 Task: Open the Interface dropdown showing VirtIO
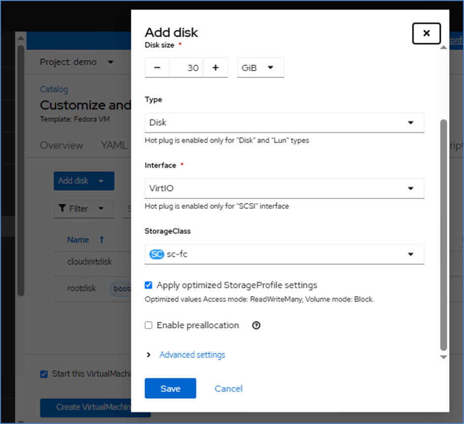(x=284, y=188)
